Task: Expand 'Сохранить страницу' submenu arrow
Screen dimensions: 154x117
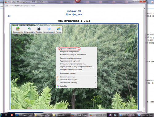Action: point(95,77)
